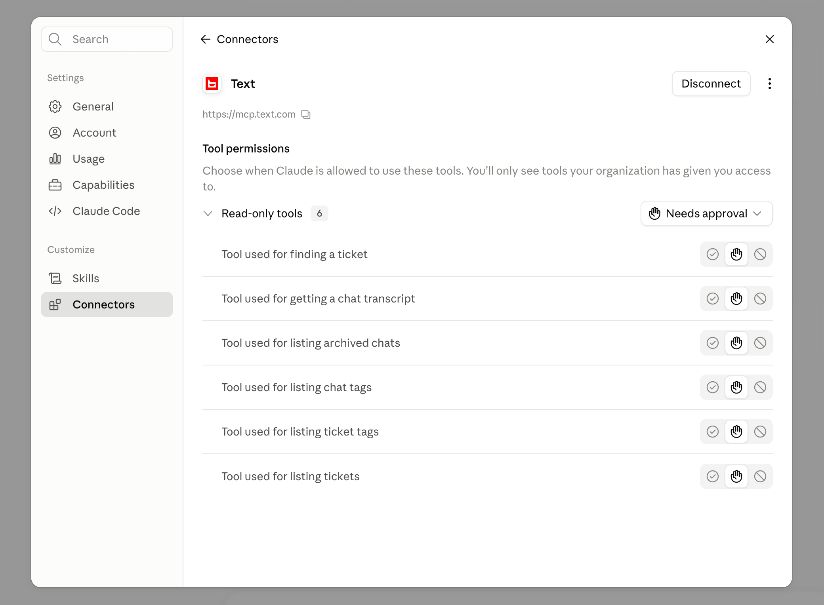Block the listing archived chats tool
This screenshot has height=605, width=824.
tap(760, 343)
